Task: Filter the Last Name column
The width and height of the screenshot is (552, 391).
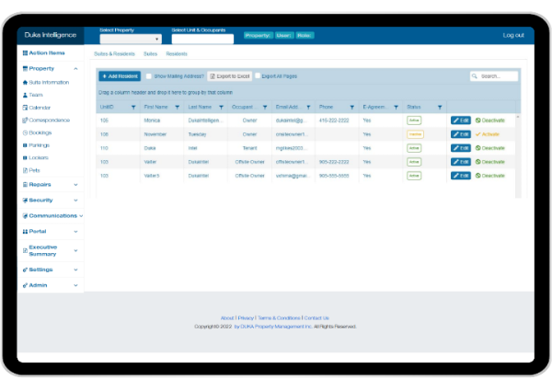Action: tap(221, 108)
